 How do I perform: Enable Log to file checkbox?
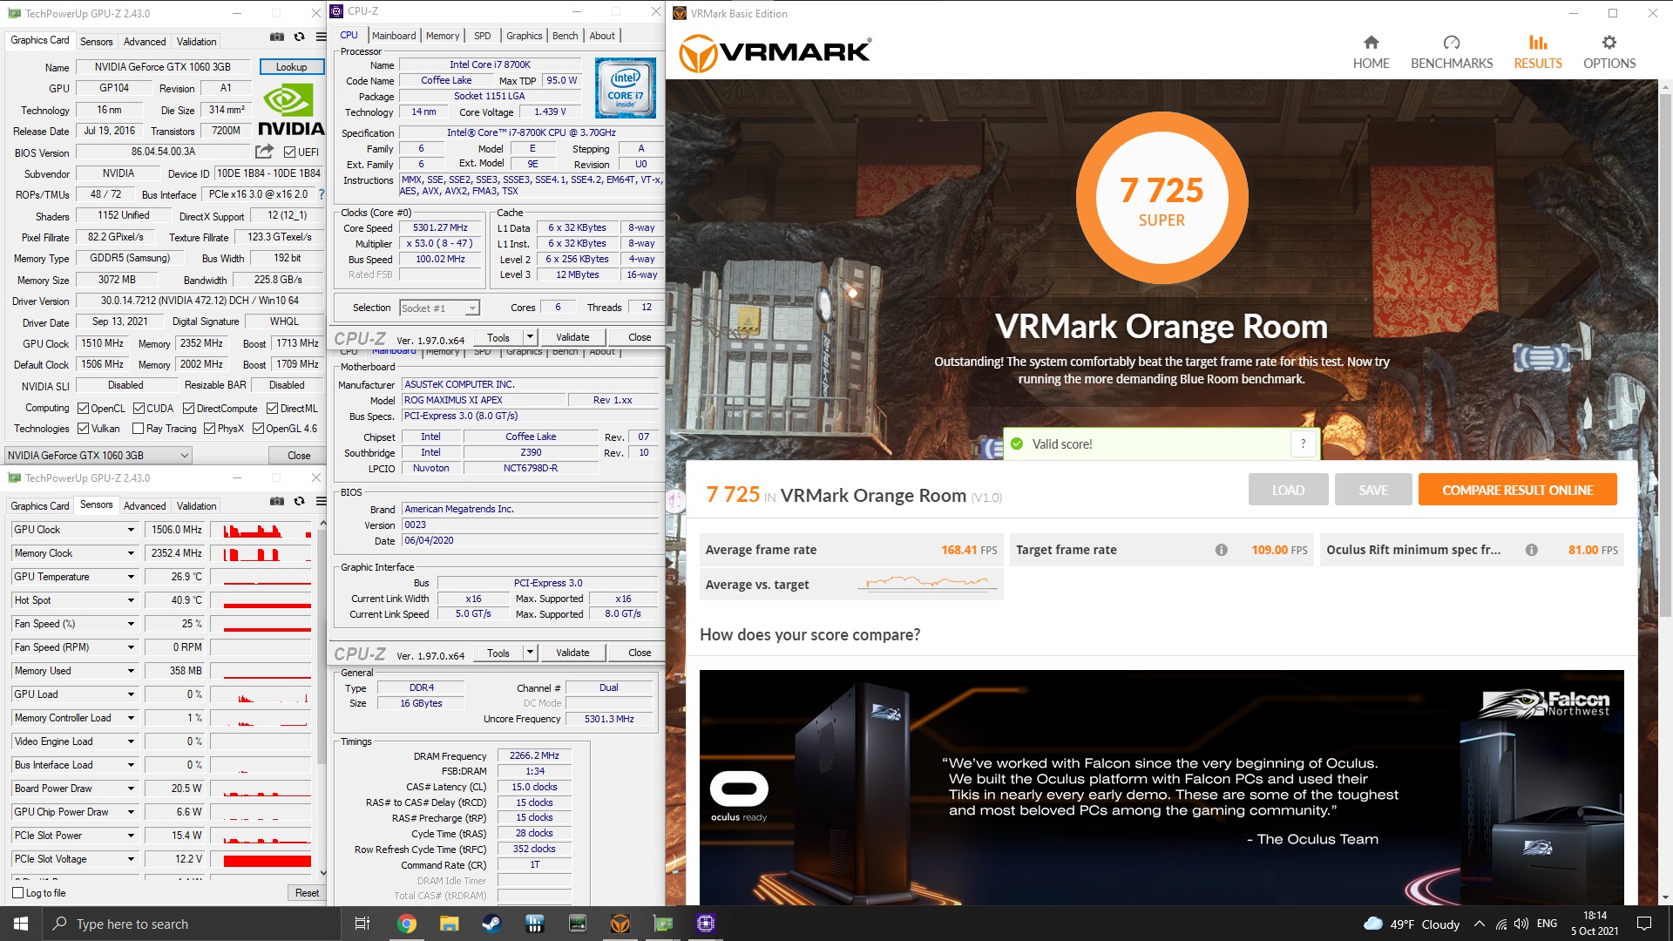click(x=18, y=892)
